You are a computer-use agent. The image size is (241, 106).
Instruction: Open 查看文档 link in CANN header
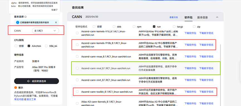pyautogui.click(x=174, y=17)
